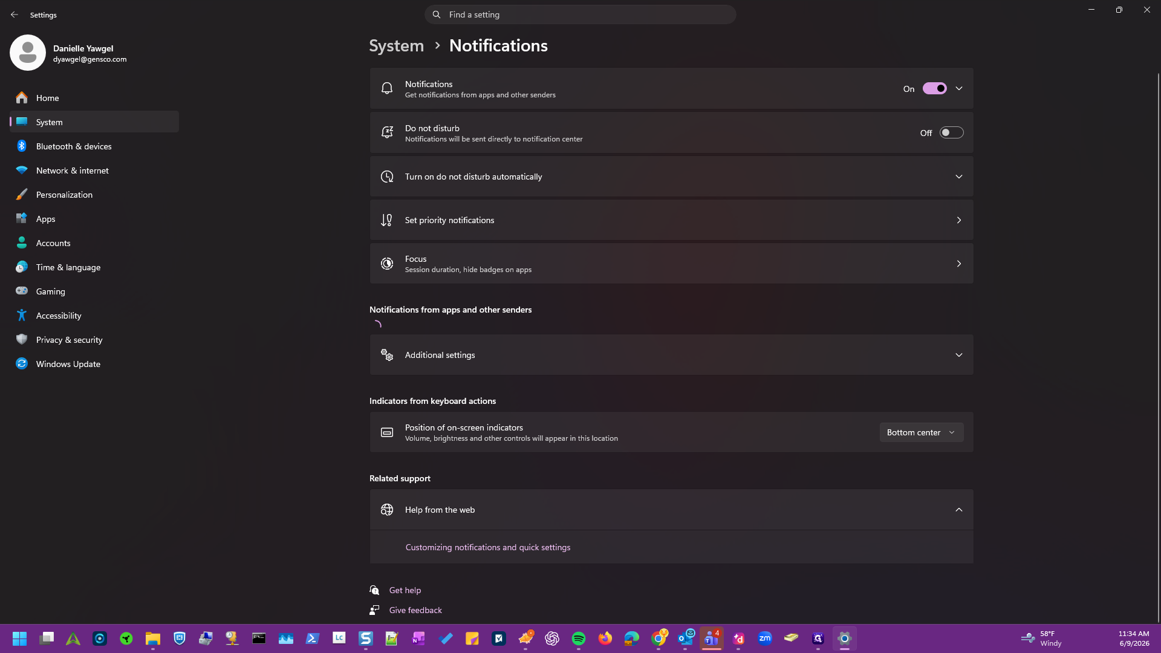The image size is (1161, 653).
Task: Open Accounts in the sidebar
Action: [x=94, y=243]
